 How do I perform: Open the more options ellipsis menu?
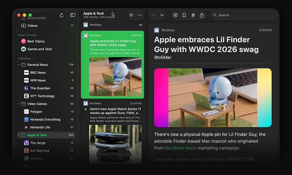click(x=140, y=15)
